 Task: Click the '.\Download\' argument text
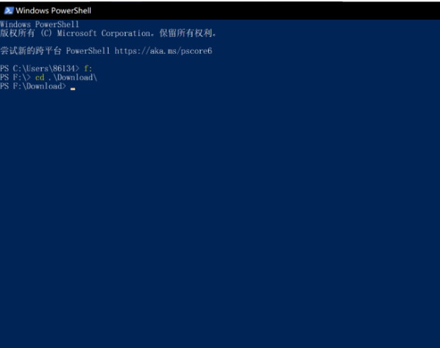click(72, 77)
